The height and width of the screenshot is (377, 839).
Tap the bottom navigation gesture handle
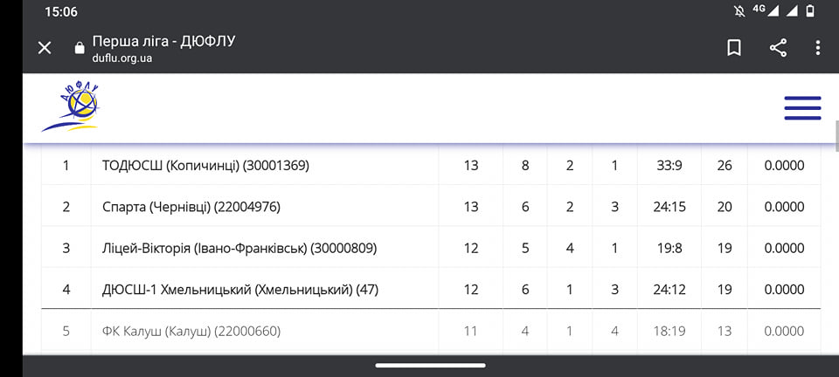click(x=430, y=366)
